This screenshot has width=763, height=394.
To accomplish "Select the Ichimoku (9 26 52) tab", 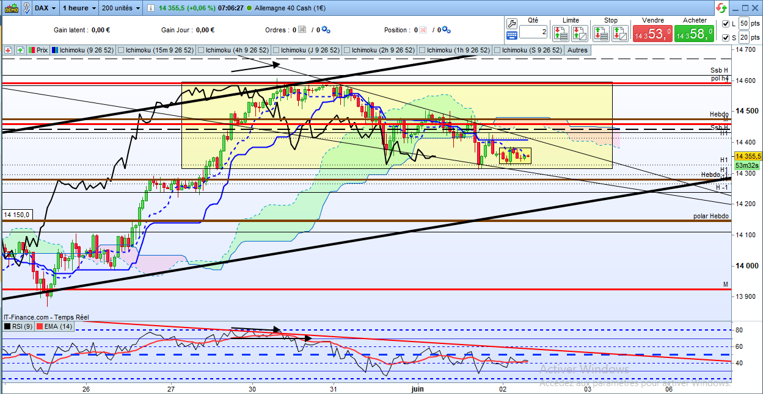I will (x=82, y=50).
